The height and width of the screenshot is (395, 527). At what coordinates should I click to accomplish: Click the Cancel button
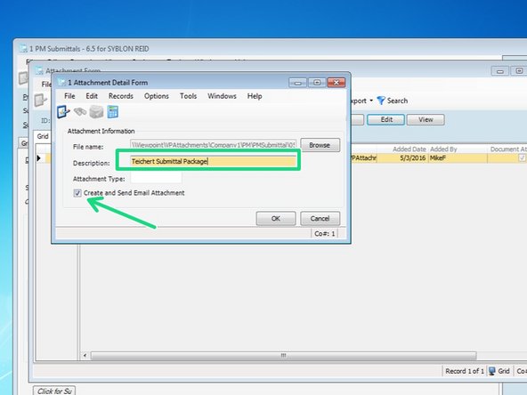click(x=320, y=218)
